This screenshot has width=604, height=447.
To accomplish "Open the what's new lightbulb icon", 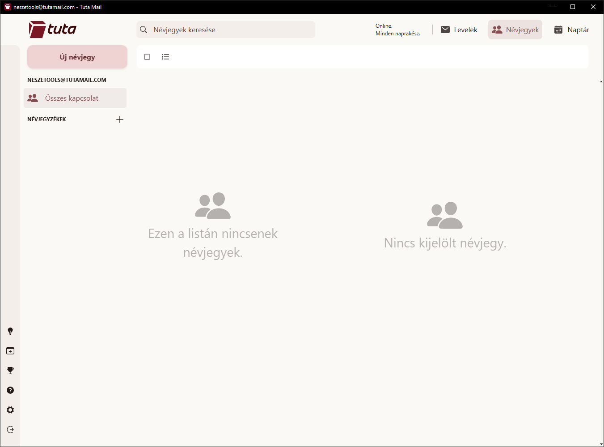I will point(10,331).
